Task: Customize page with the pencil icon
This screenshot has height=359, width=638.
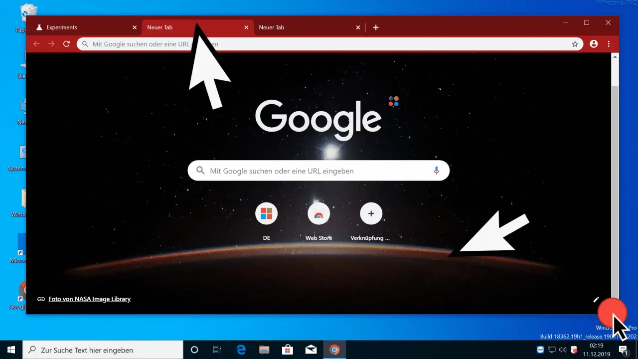Action: [596, 299]
